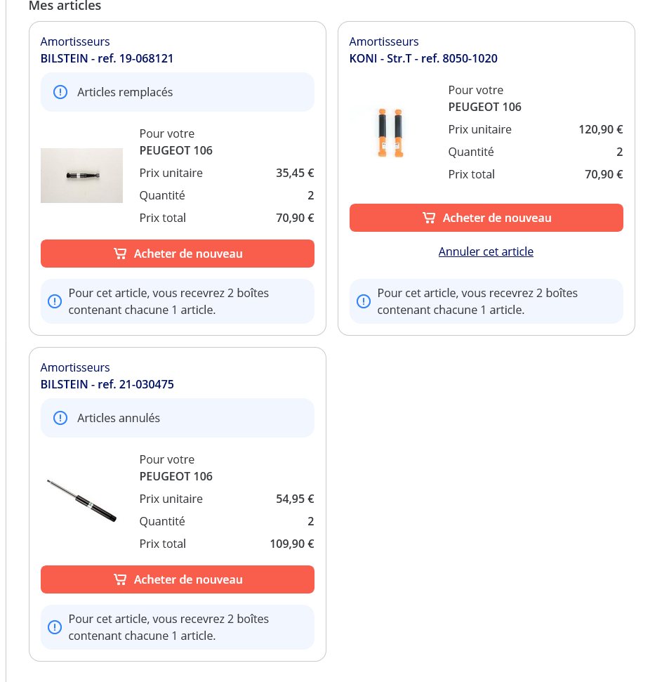Click the BILSTEIN 21-030475 shock absorber image
The height and width of the screenshot is (682, 669).
pyautogui.click(x=81, y=500)
